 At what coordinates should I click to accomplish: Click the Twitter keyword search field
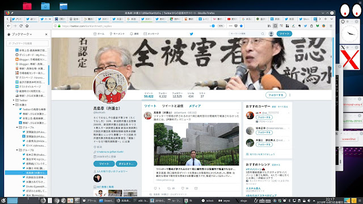coord(247,34)
